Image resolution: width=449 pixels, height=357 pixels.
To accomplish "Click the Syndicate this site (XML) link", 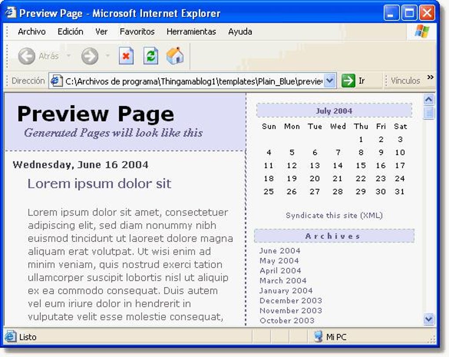I will coord(334,215).
